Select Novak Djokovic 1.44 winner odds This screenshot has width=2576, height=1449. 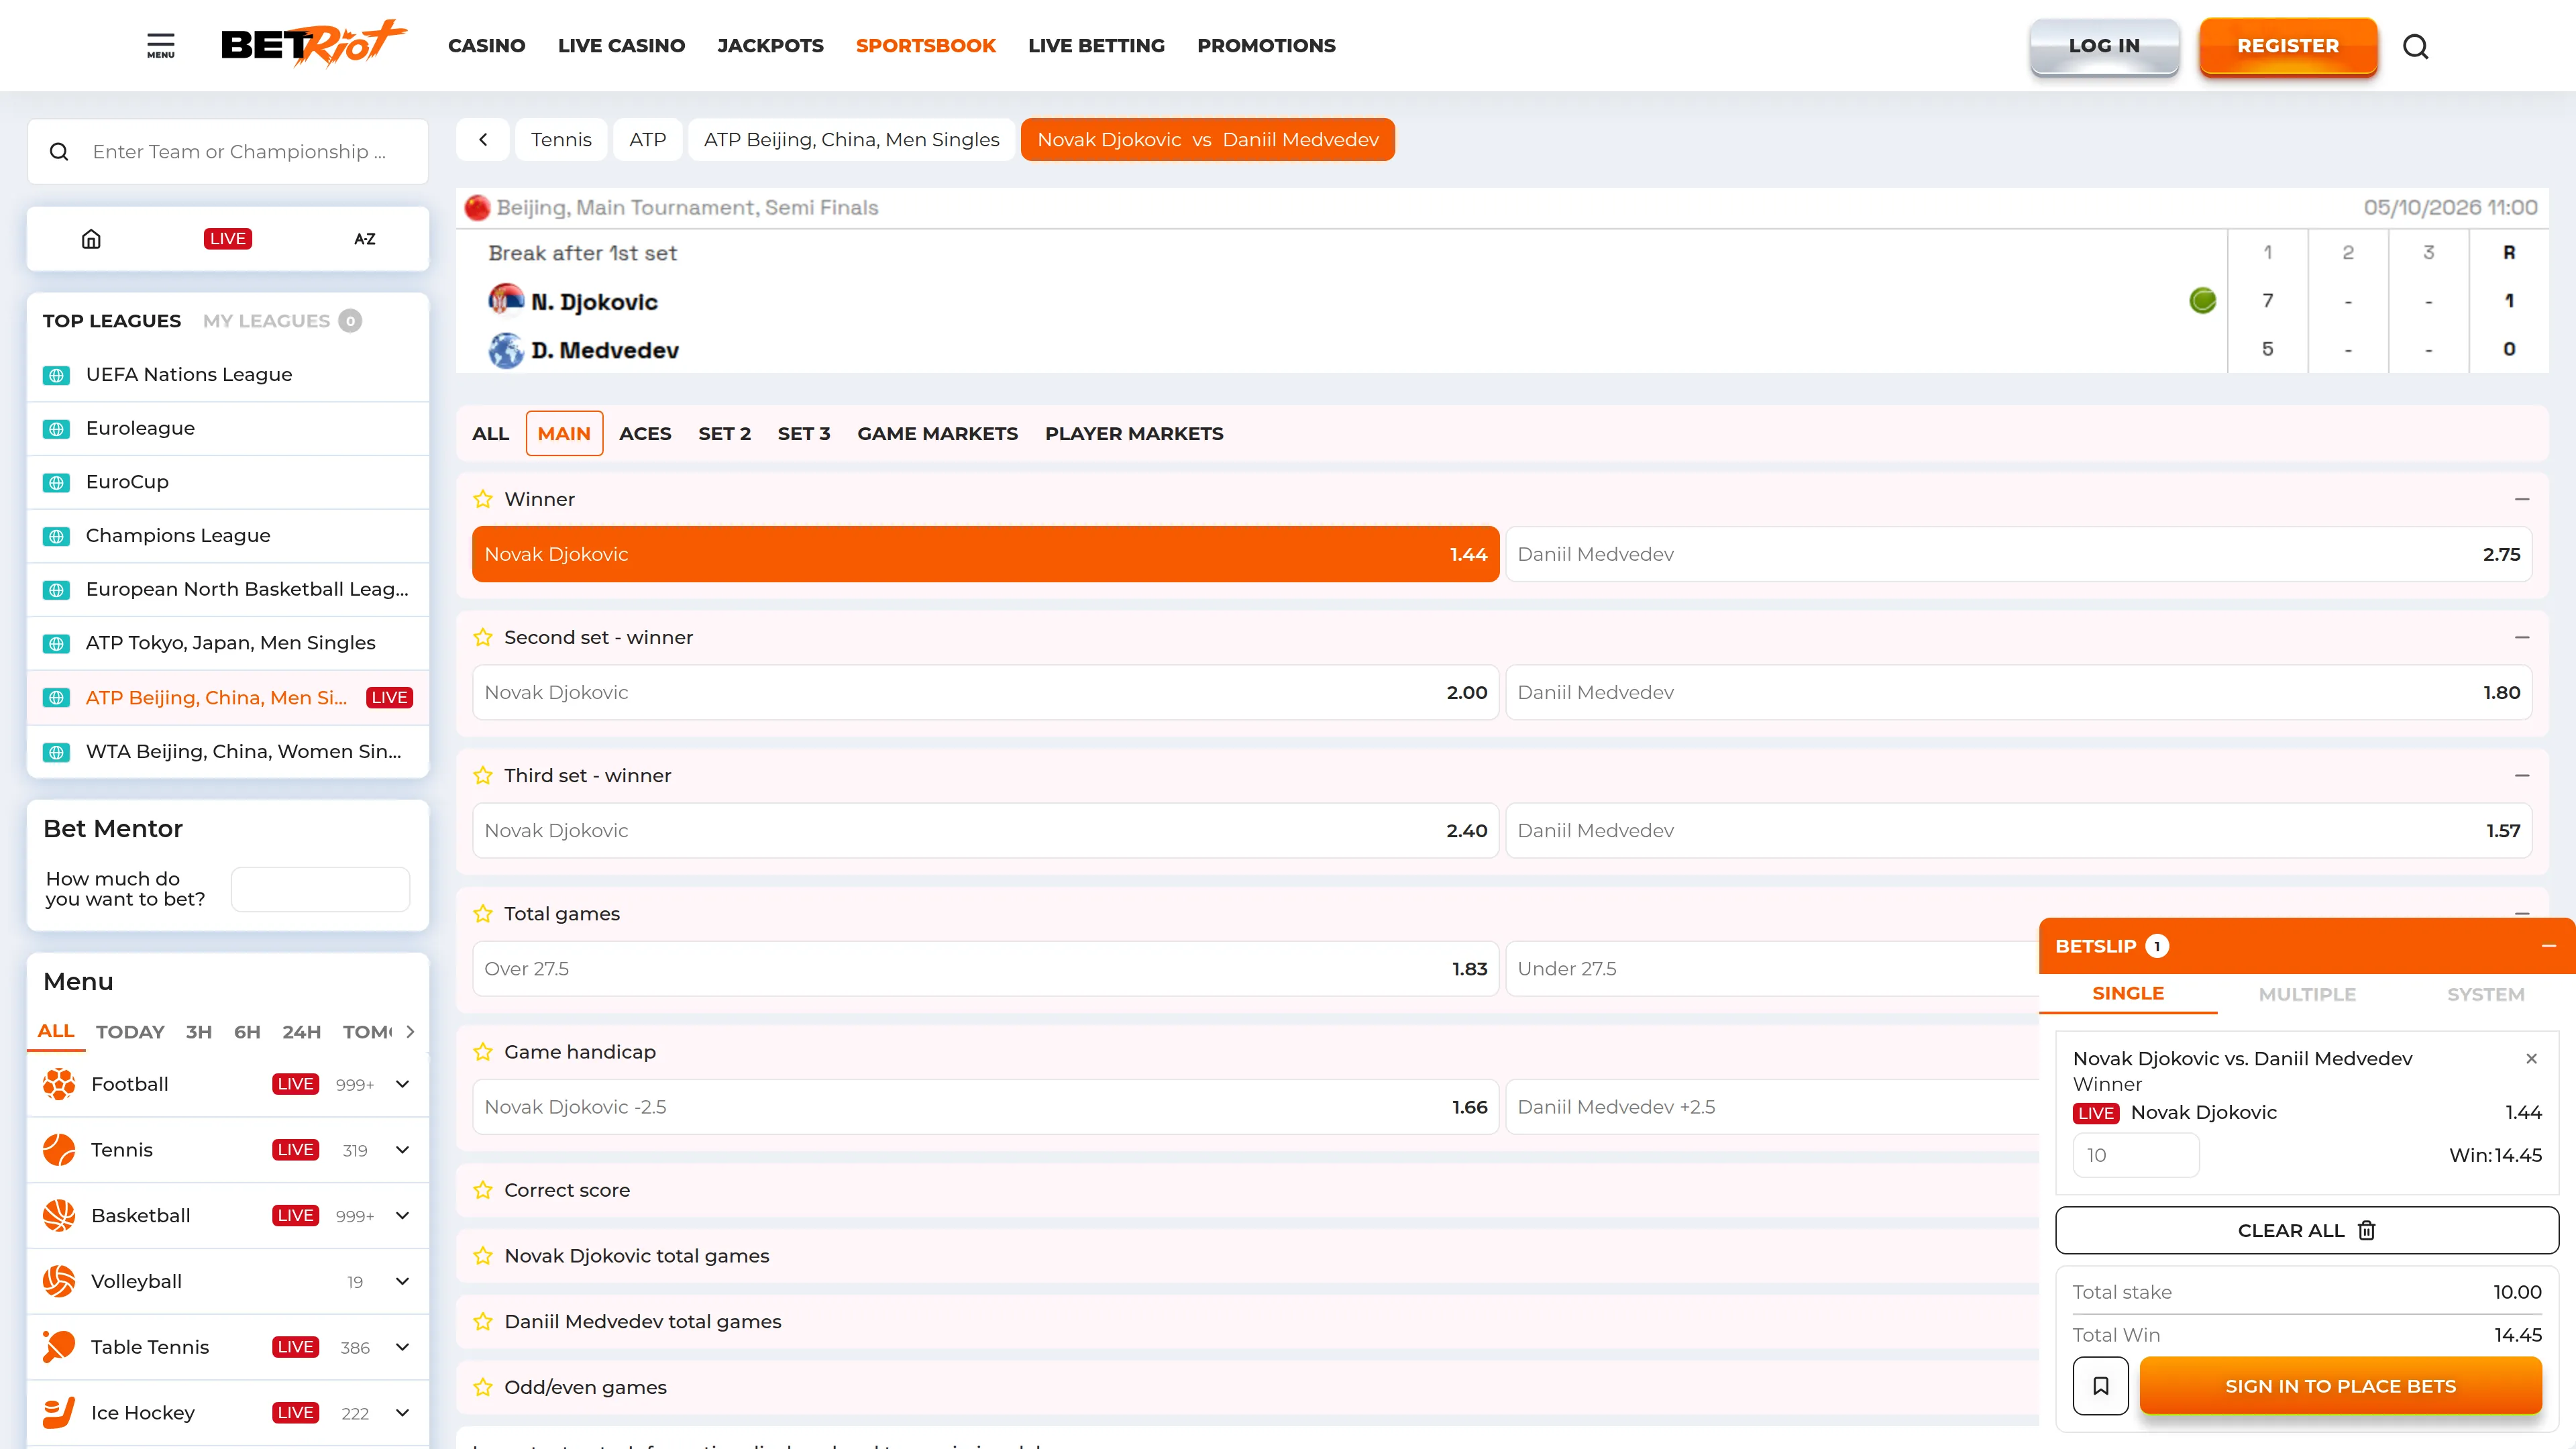point(986,554)
